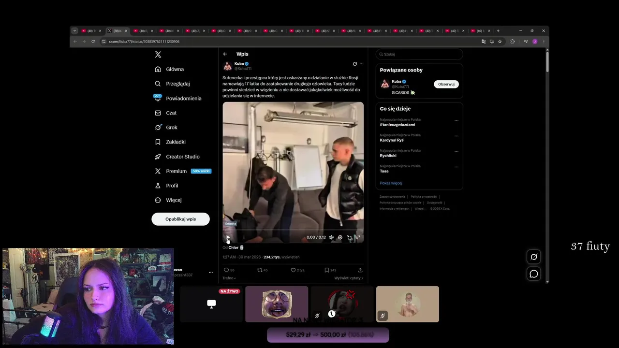The height and width of the screenshot is (348, 619).
Task: Open the X logo home link
Action: (x=158, y=55)
